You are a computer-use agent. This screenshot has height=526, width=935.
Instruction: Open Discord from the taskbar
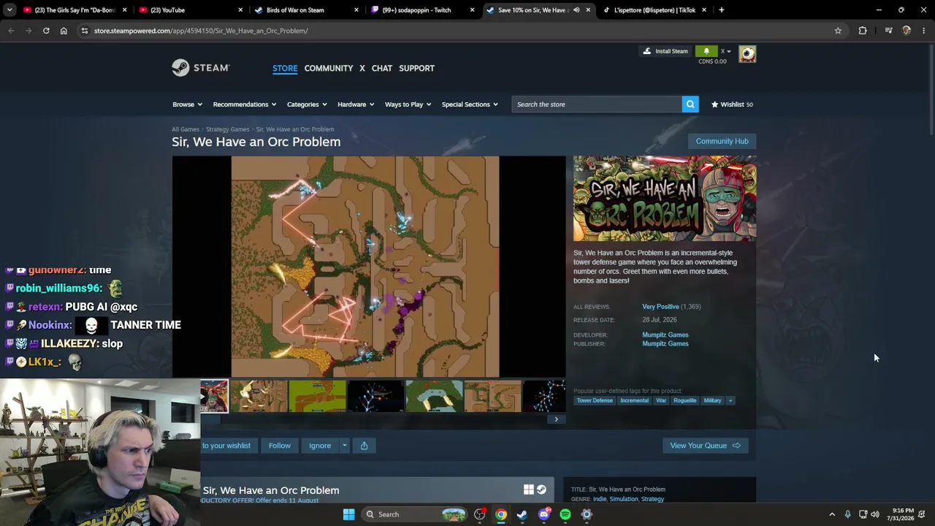coord(543,514)
